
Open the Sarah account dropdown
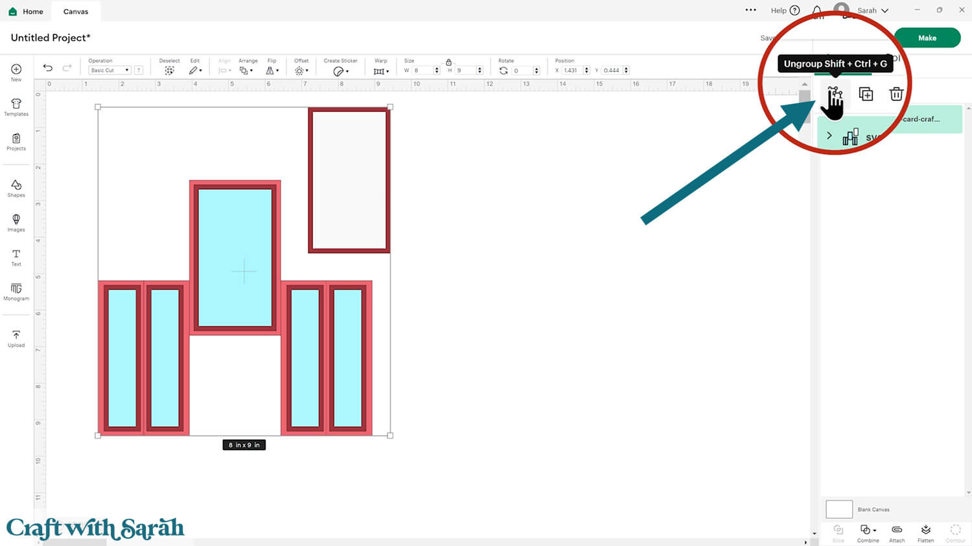(872, 10)
